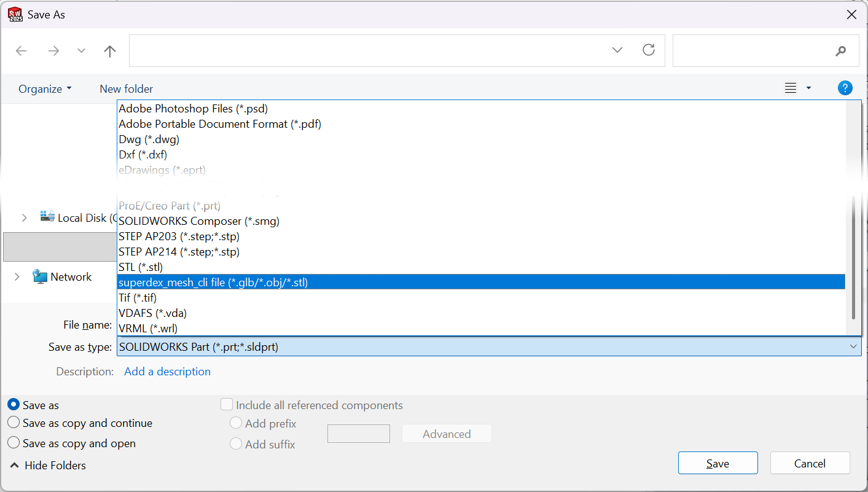868x492 pixels.
Task: Open the blue Help icon
Action: (845, 88)
